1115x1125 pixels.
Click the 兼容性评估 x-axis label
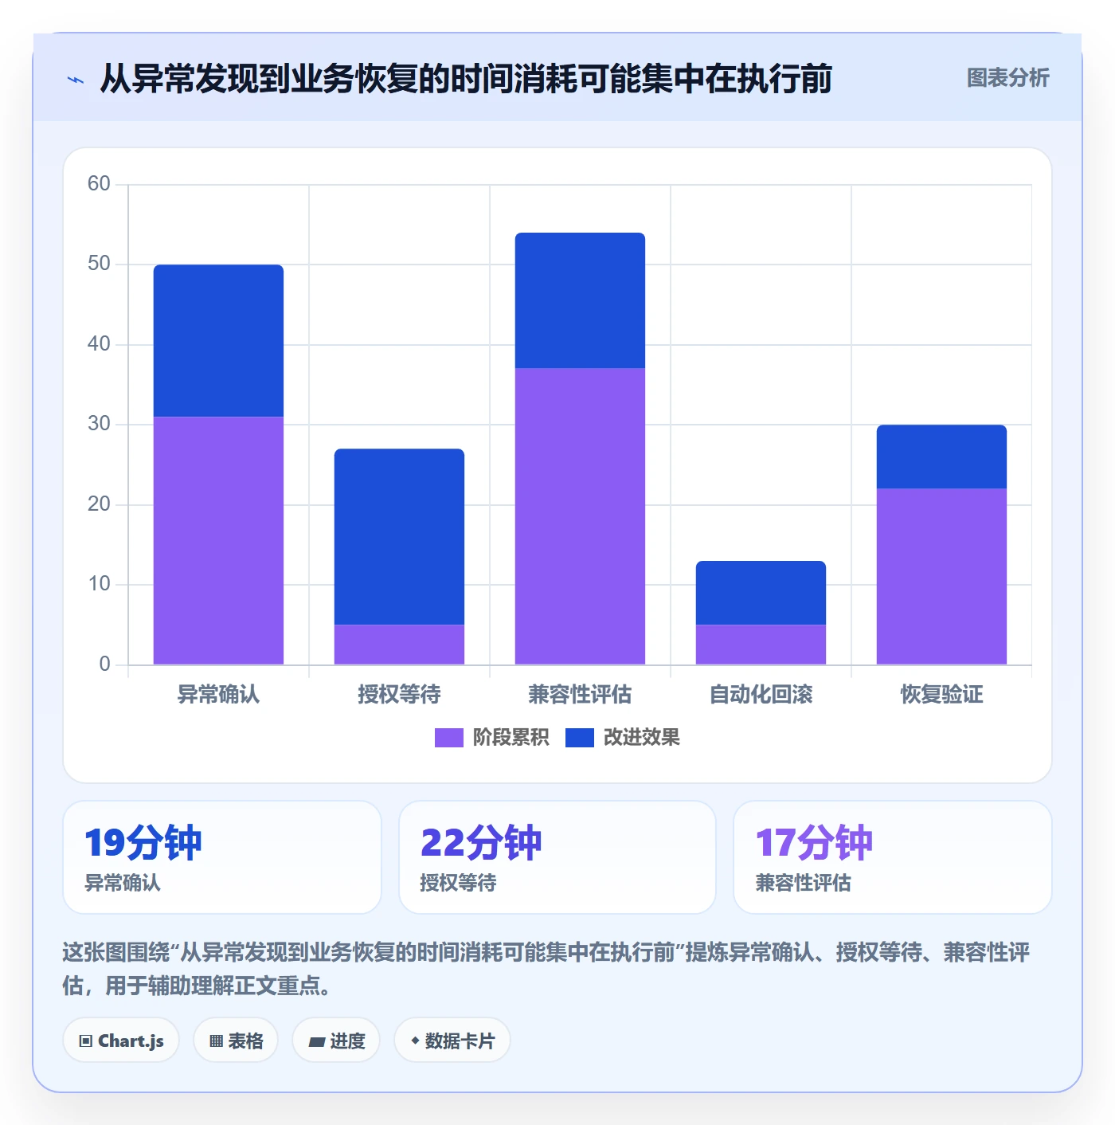tap(580, 695)
